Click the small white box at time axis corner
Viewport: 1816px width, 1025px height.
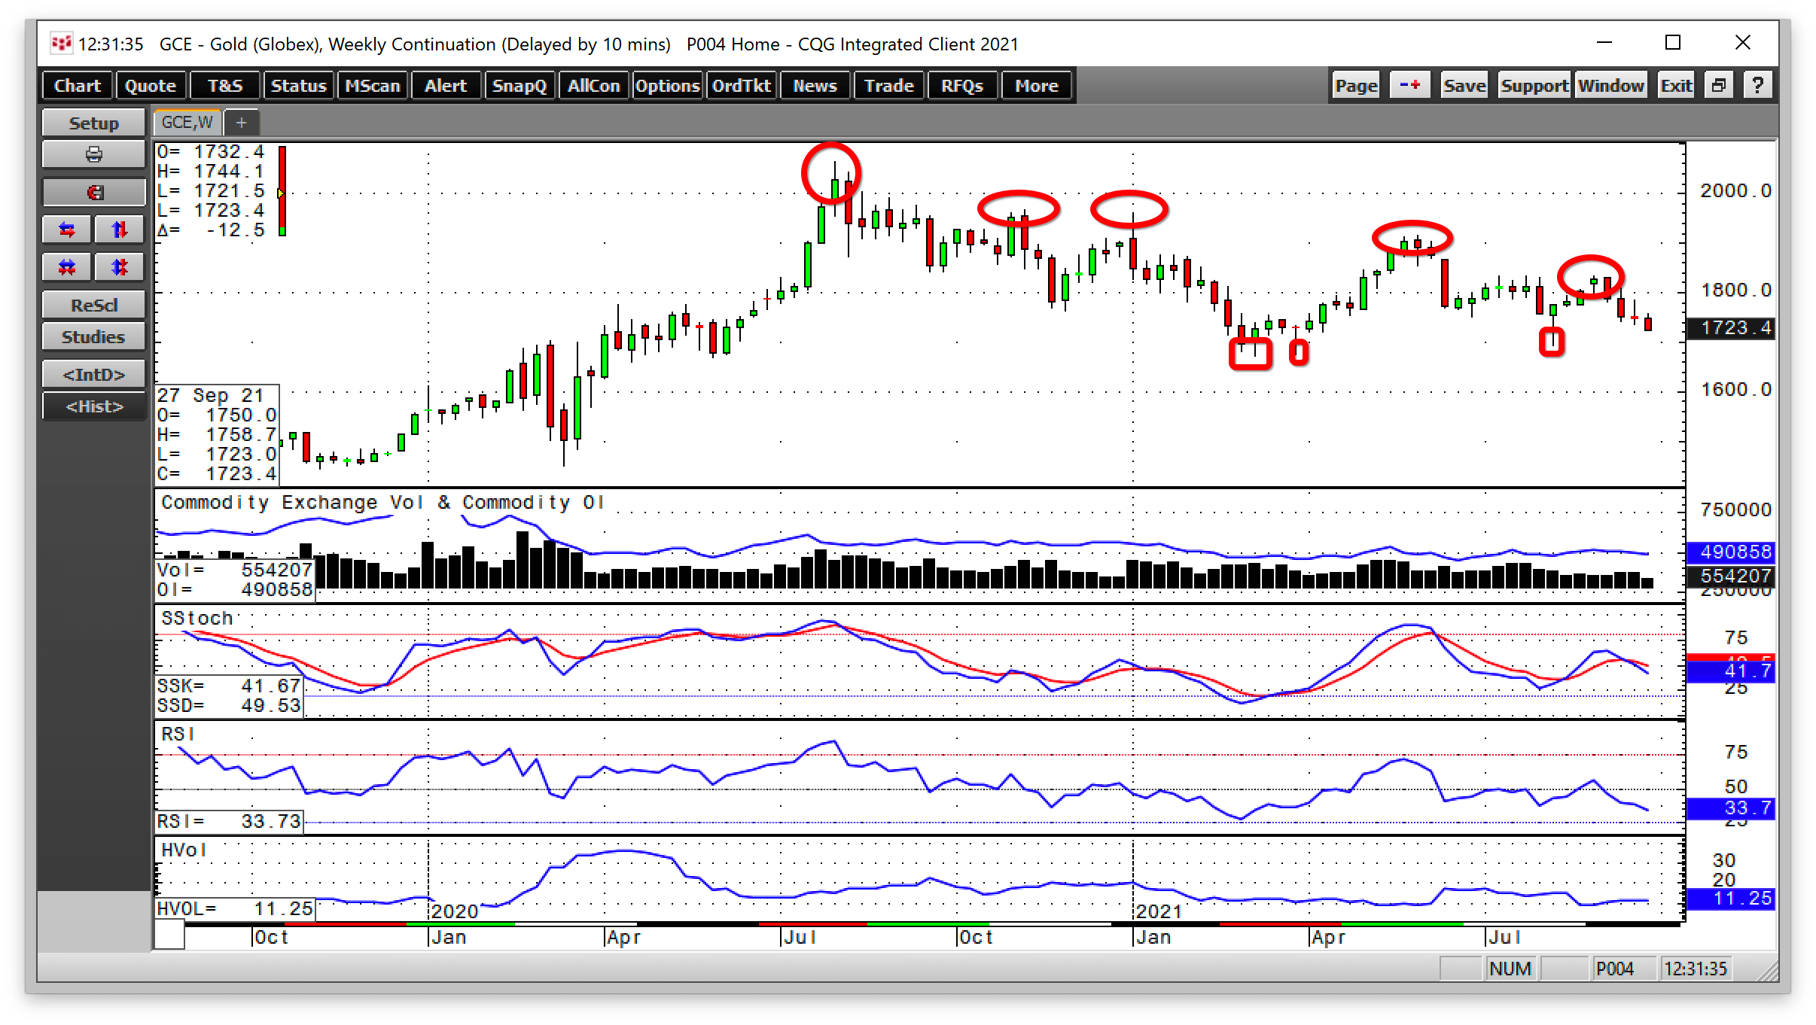[169, 934]
